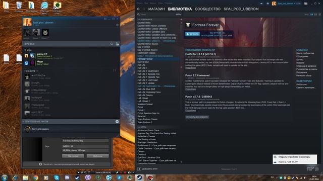
Task: Select Counter-Strike: Source in the library
Action: 148,44
